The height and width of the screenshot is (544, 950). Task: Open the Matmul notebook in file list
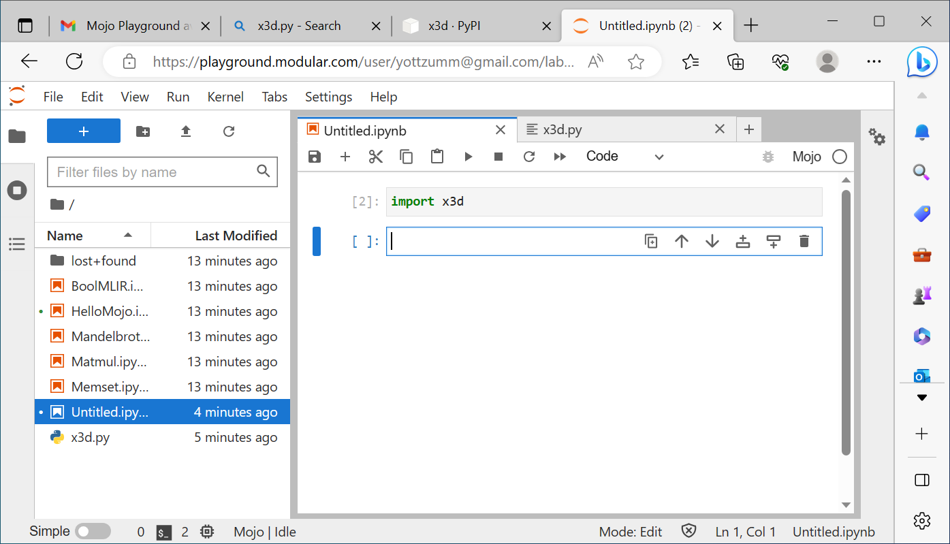click(109, 362)
